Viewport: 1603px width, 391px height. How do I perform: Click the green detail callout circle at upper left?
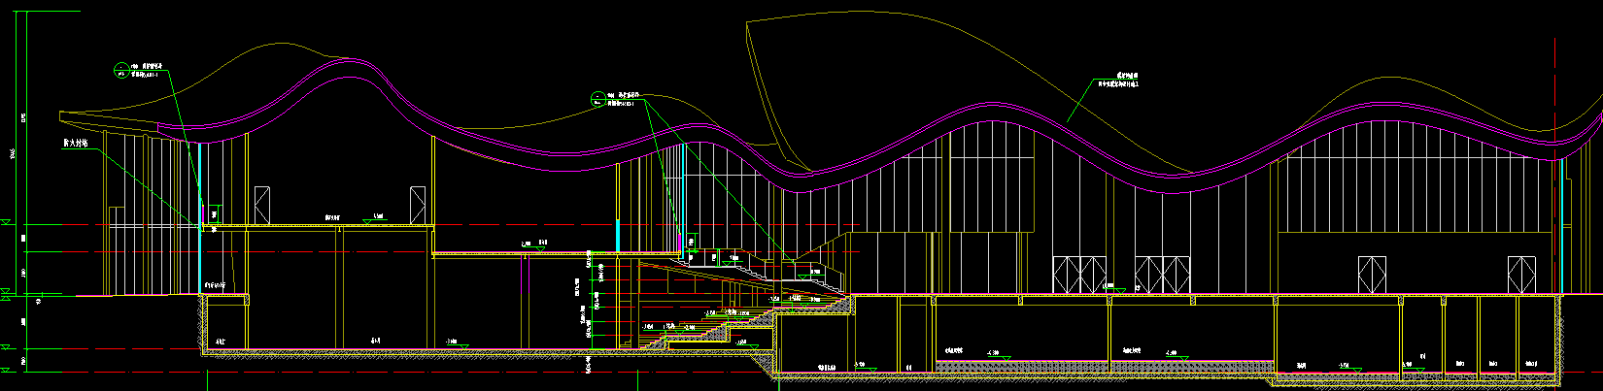pos(120,70)
